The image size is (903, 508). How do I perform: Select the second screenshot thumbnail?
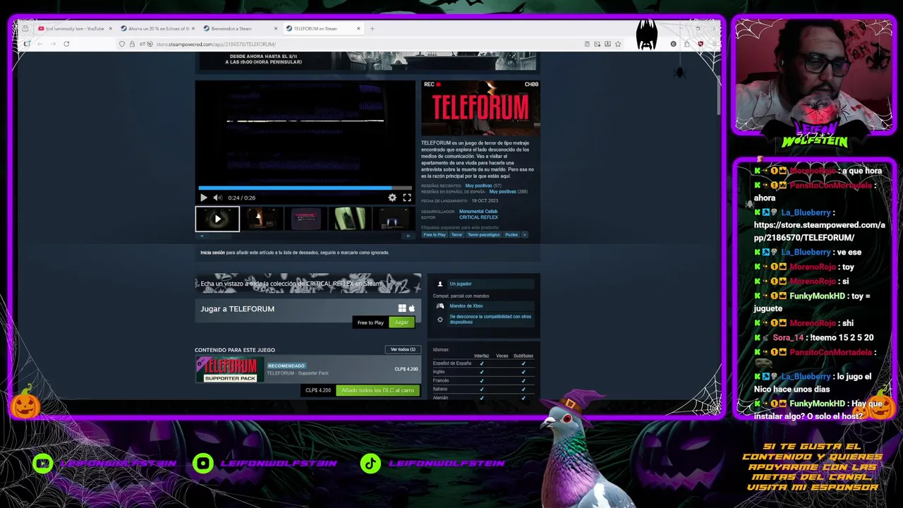pyautogui.click(x=262, y=219)
